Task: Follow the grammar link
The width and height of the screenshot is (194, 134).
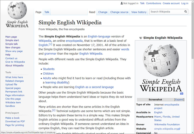Action: [50, 54]
